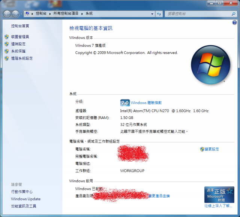Expand the arrow after 控制台 in breadcrumb
This screenshot has height=217, width=240.
50,14
